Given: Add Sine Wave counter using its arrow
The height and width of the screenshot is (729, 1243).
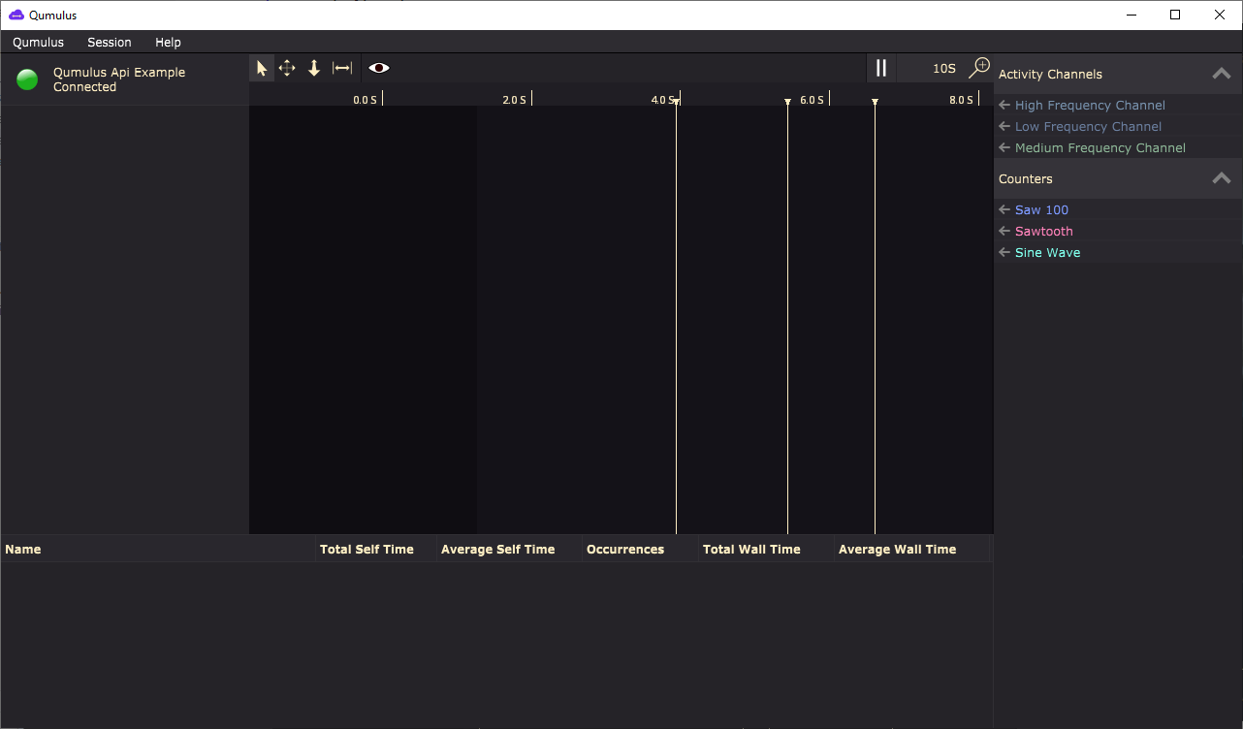Looking at the screenshot, I should click(1004, 252).
